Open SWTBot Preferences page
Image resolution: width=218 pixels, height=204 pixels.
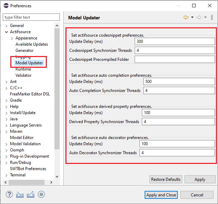(28, 169)
